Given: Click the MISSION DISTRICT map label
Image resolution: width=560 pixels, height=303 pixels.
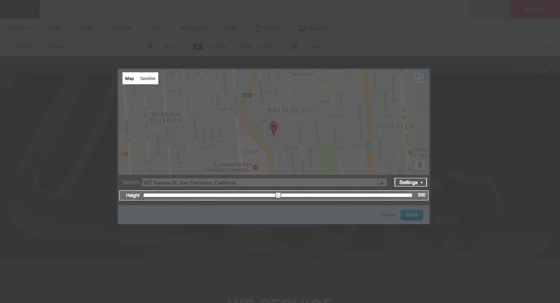Looking at the screenshot, I should pos(166,117).
